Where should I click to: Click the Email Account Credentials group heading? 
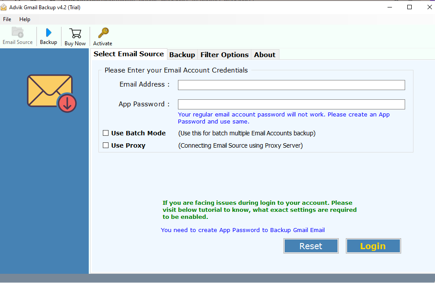(176, 70)
